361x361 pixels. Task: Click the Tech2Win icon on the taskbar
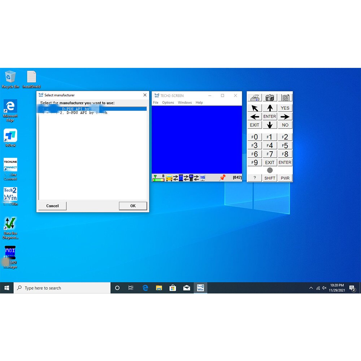click(x=200, y=288)
